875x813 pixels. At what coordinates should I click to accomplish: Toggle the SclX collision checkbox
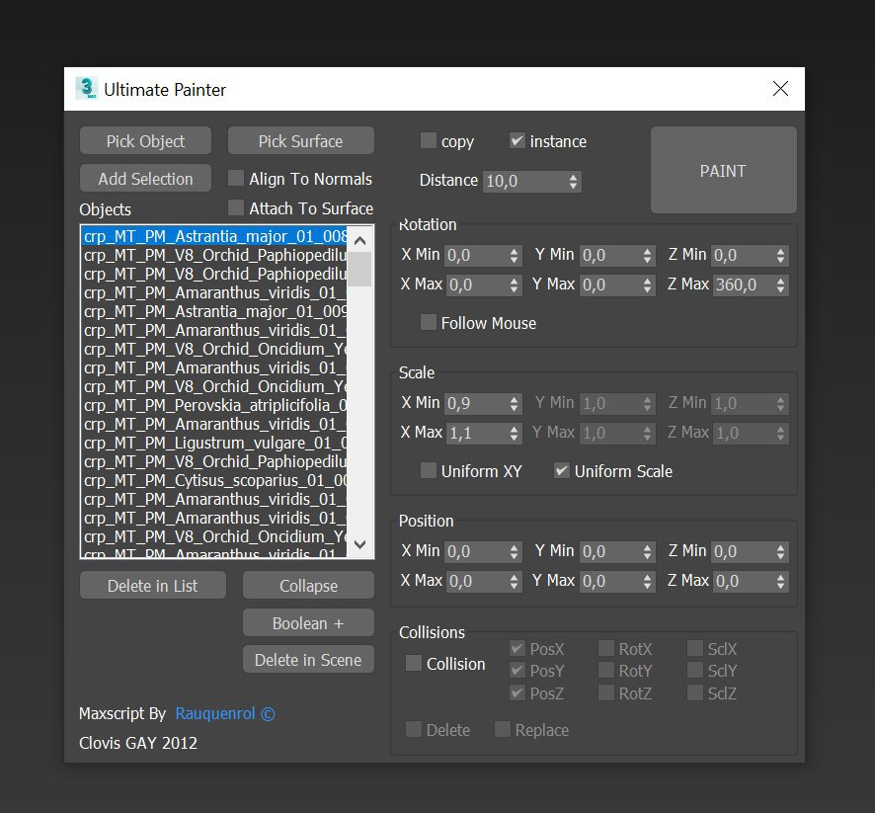(x=694, y=648)
